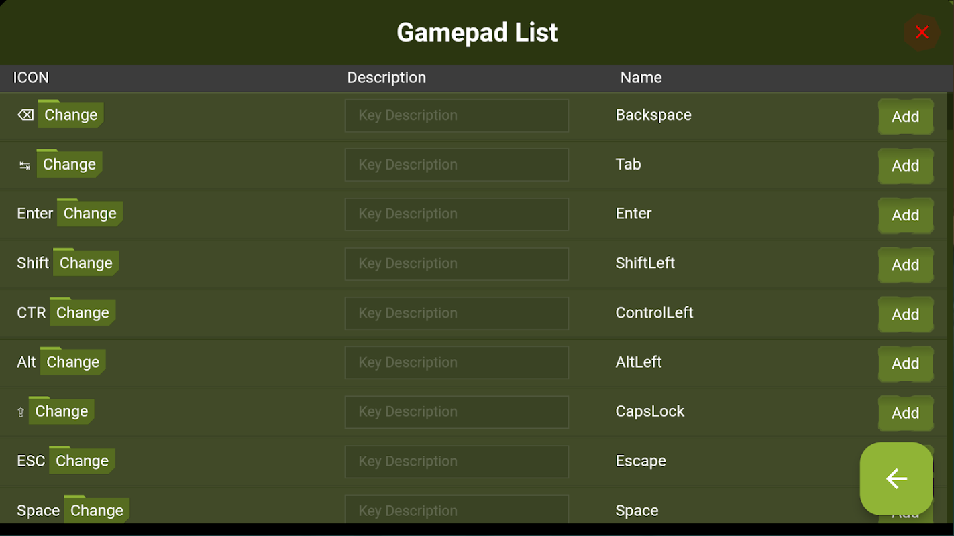Click the CapsLock arrow icon
This screenshot has height=536, width=954.
click(21, 413)
